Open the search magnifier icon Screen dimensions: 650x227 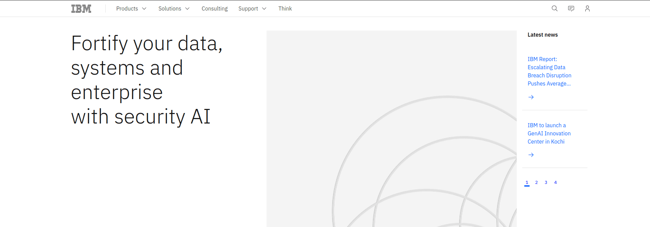click(554, 8)
